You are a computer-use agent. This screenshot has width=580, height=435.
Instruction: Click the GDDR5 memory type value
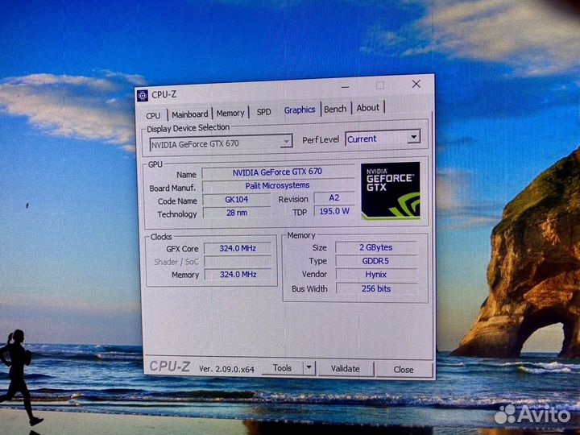point(376,261)
